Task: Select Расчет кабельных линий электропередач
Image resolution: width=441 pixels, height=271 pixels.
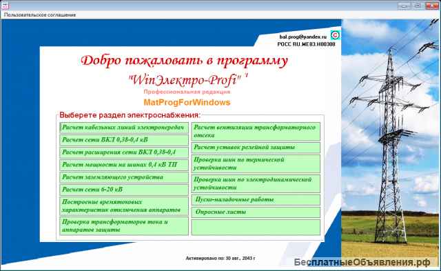Action: tap(124, 128)
